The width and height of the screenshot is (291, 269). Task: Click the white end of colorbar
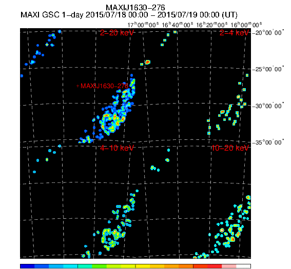pos(243,266)
